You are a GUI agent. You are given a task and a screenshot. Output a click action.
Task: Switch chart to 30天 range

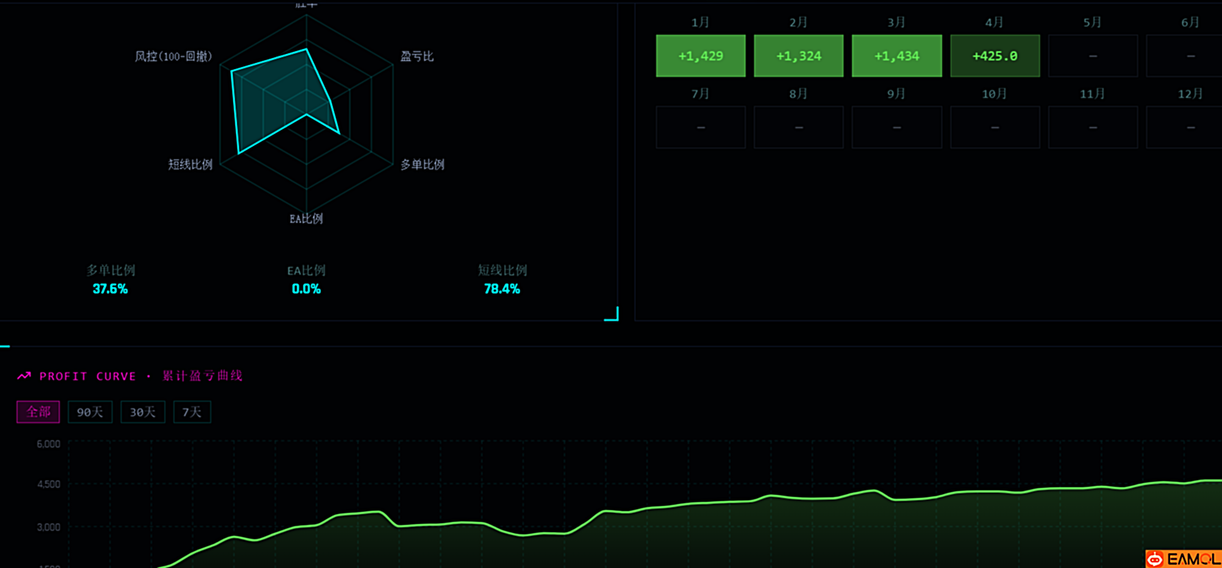point(142,412)
